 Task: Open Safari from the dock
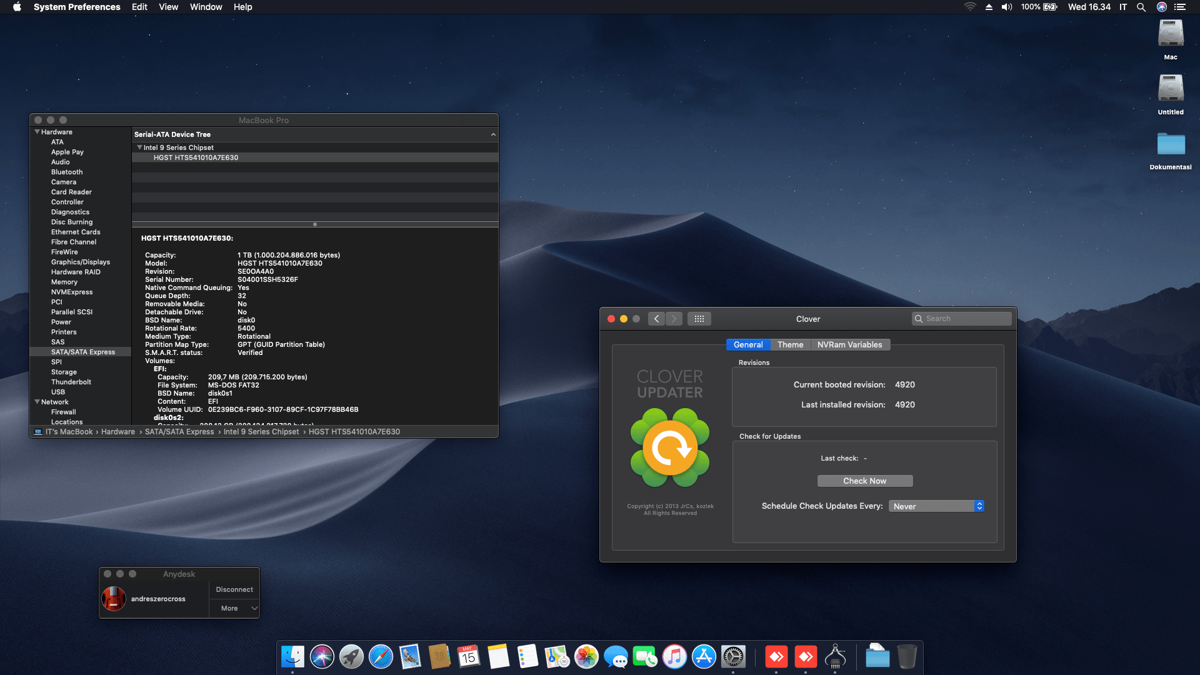coord(381,657)
